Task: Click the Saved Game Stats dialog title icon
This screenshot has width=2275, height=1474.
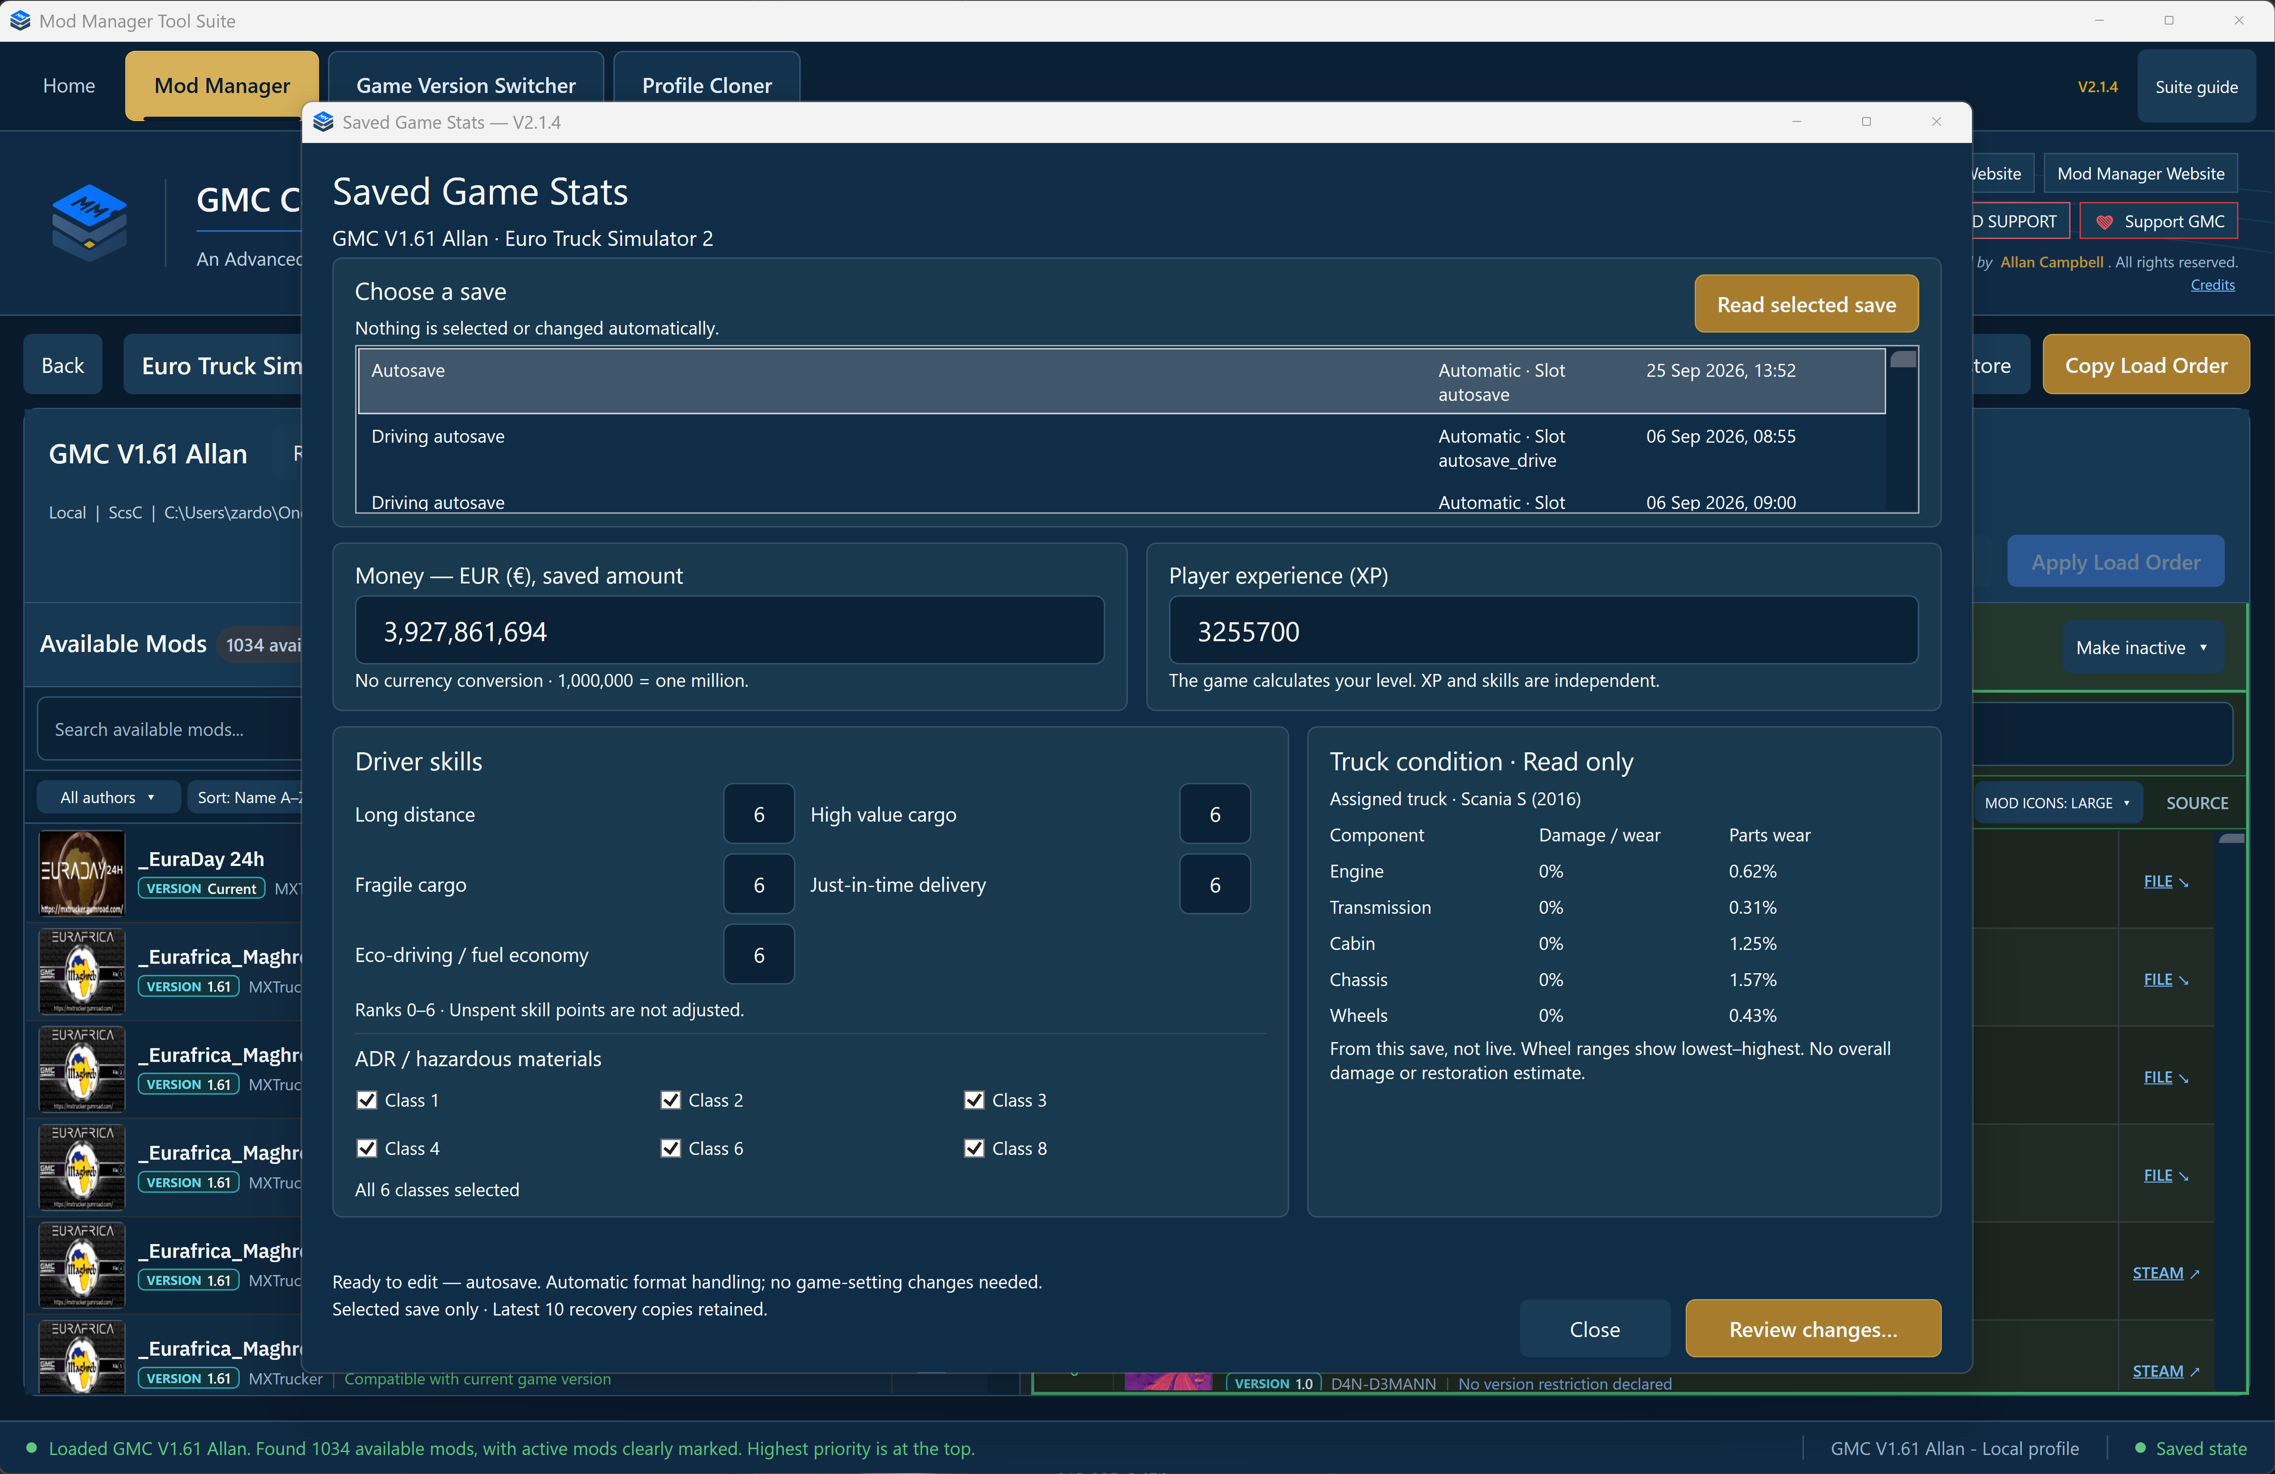Action: (x=323, y=122)
